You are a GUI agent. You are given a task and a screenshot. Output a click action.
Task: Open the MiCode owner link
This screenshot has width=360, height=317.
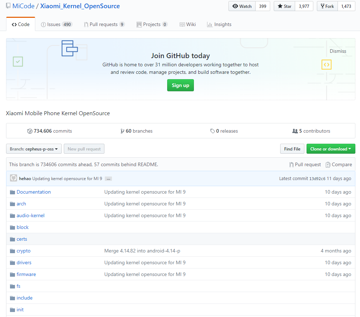[24, 6]
